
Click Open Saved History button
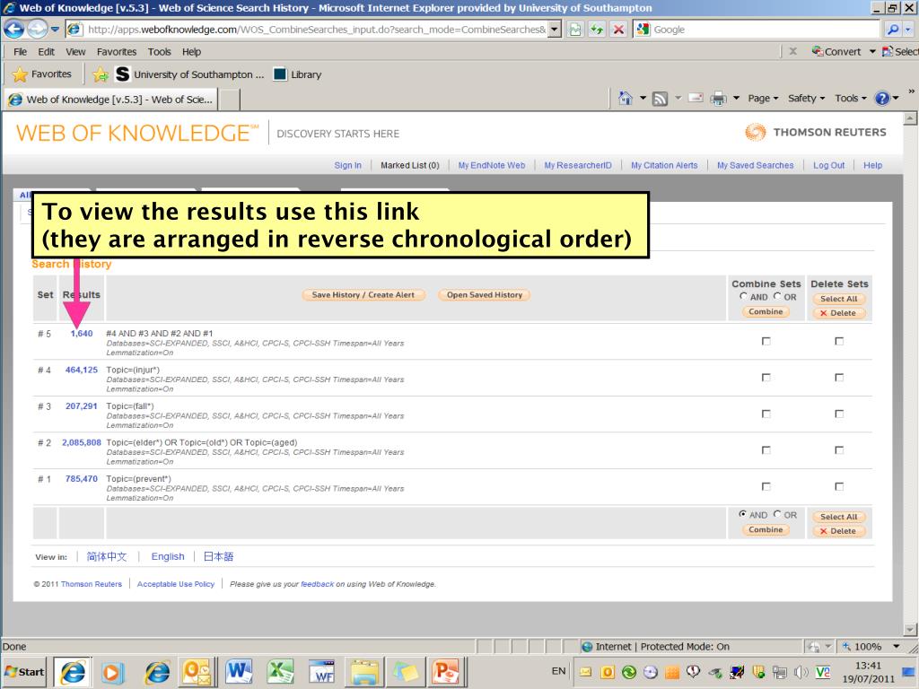pyautogui.click(x=484, y=294)
